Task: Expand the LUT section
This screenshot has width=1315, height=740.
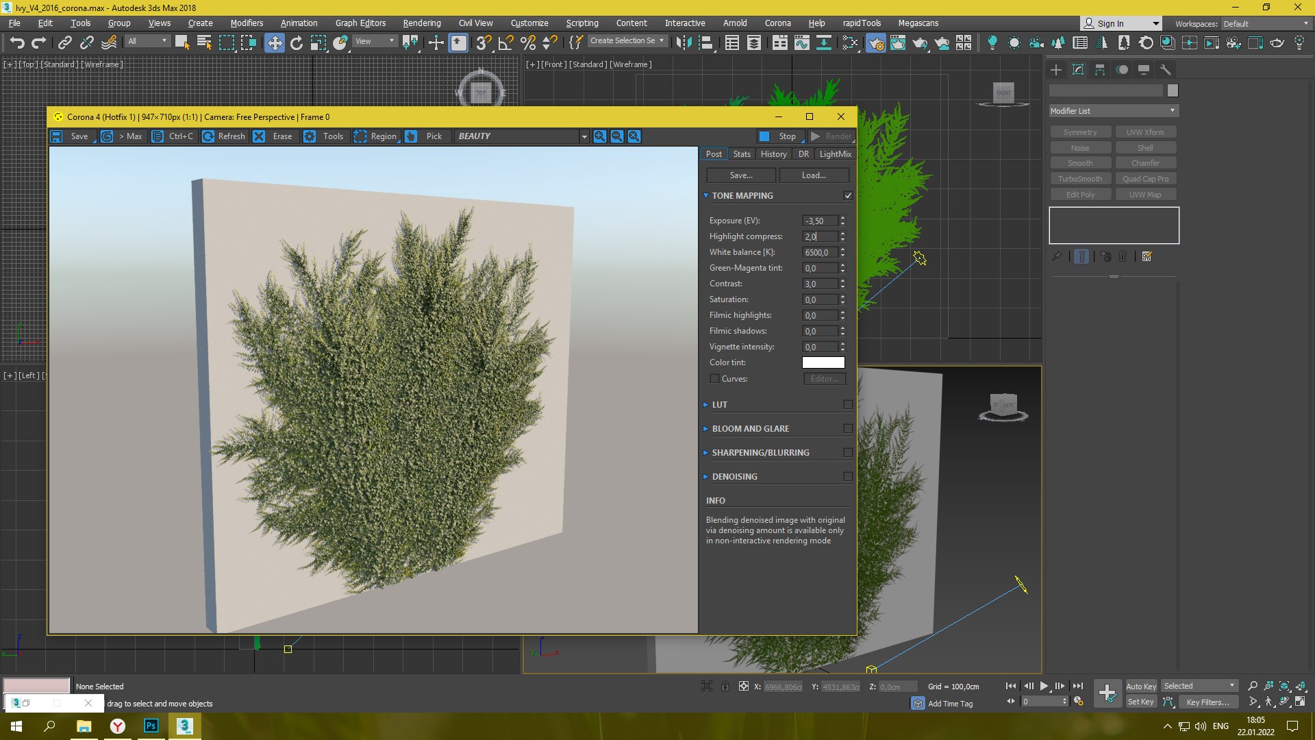Action: click(x=705, y=405)
